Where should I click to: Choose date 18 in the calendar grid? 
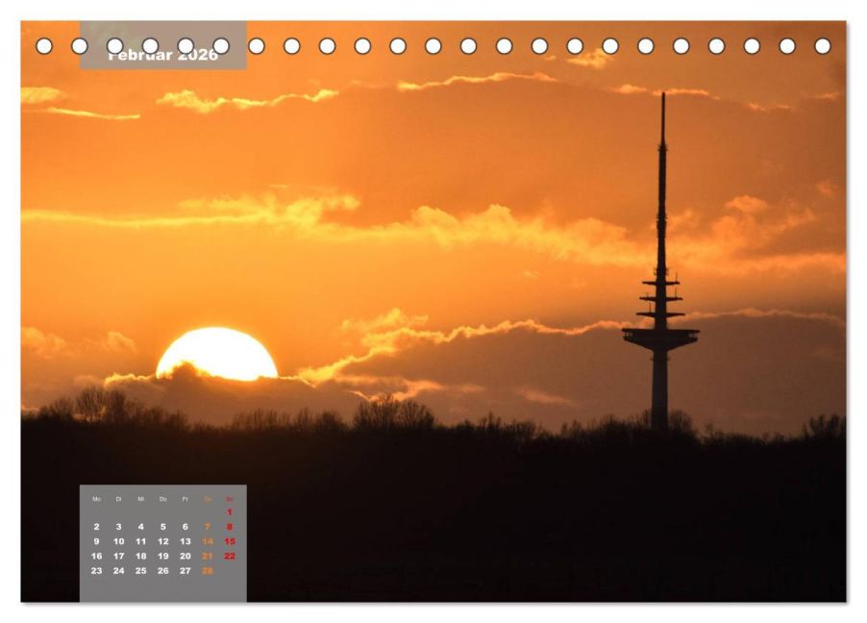pos(140,556)
